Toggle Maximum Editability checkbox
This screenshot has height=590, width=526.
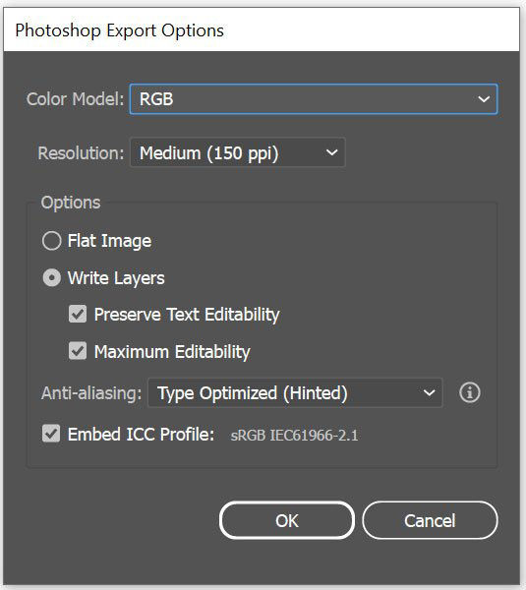(78, 351)
